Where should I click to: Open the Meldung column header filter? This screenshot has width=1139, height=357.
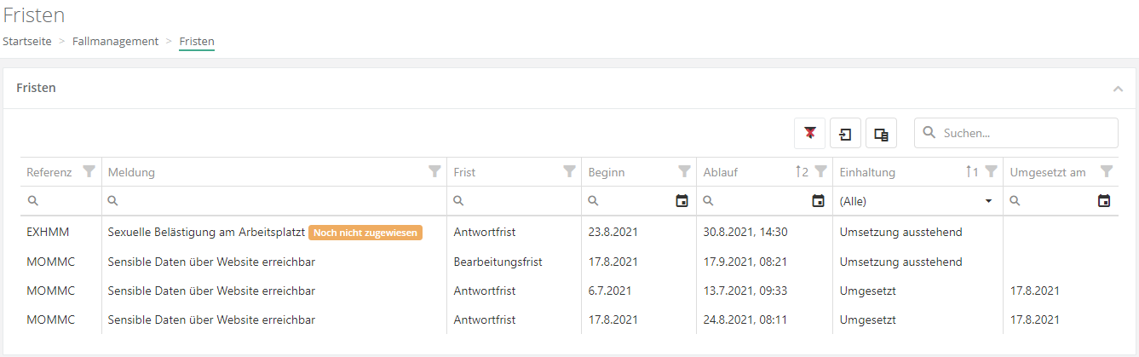pos(434,172)
